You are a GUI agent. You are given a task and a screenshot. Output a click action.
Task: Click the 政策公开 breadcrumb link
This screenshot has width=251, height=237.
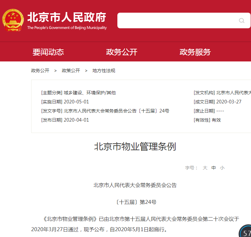[x=71, y=71]
